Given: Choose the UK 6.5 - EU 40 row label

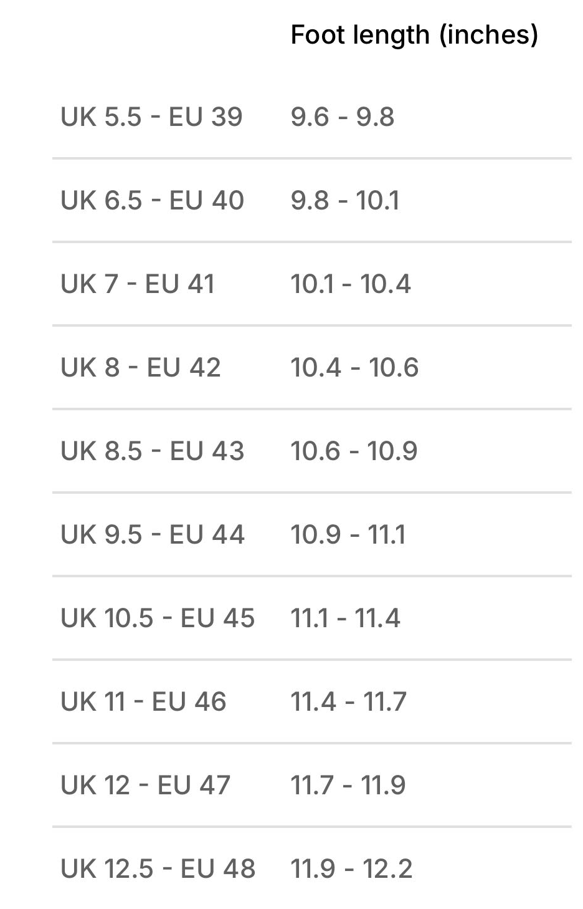Looking at the screenshot, I should (152, 201).
